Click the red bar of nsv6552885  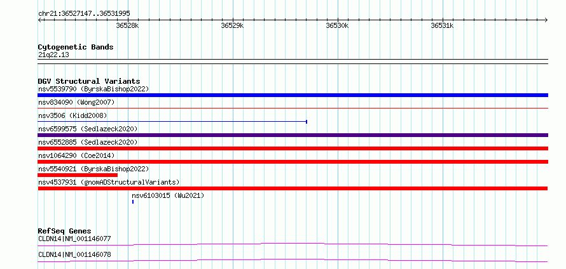coord(293,148)
